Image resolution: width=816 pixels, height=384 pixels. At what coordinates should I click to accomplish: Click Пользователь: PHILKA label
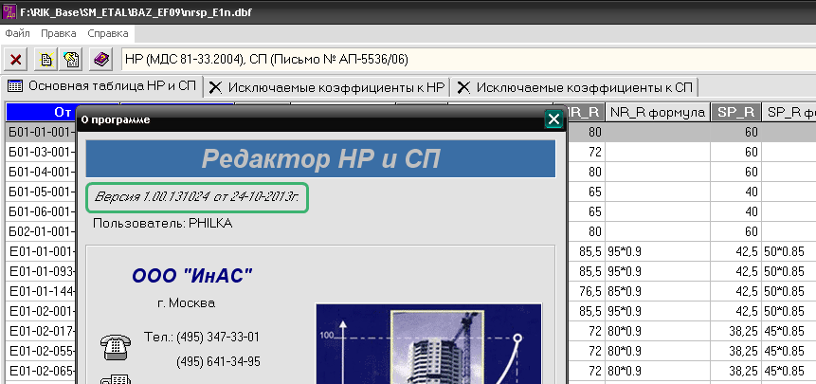pos(162,223)
